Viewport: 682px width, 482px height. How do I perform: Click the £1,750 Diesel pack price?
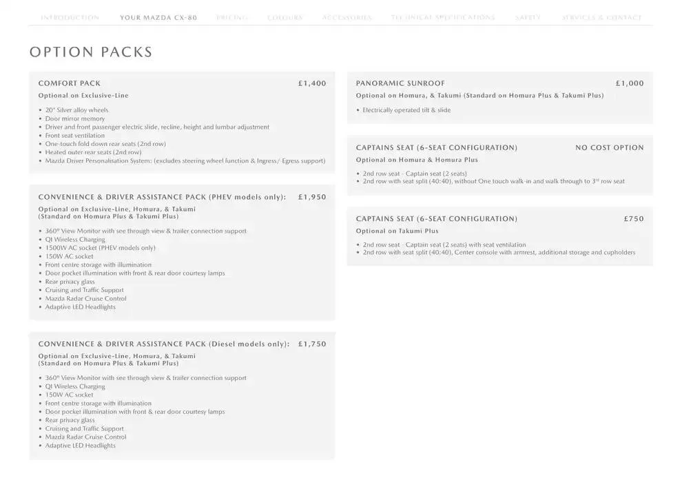click(x=312, y=344)
